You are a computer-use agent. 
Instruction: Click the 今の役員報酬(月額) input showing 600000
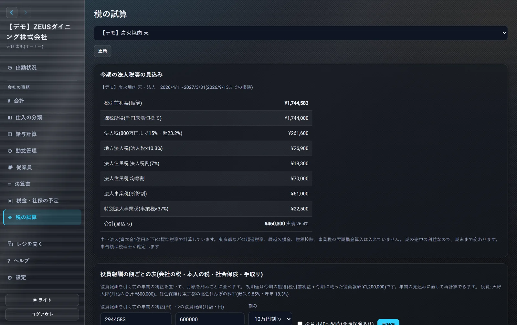click(210, 319)
